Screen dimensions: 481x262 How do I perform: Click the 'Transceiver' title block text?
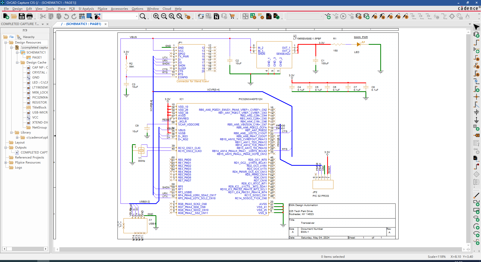pos(308,223)
